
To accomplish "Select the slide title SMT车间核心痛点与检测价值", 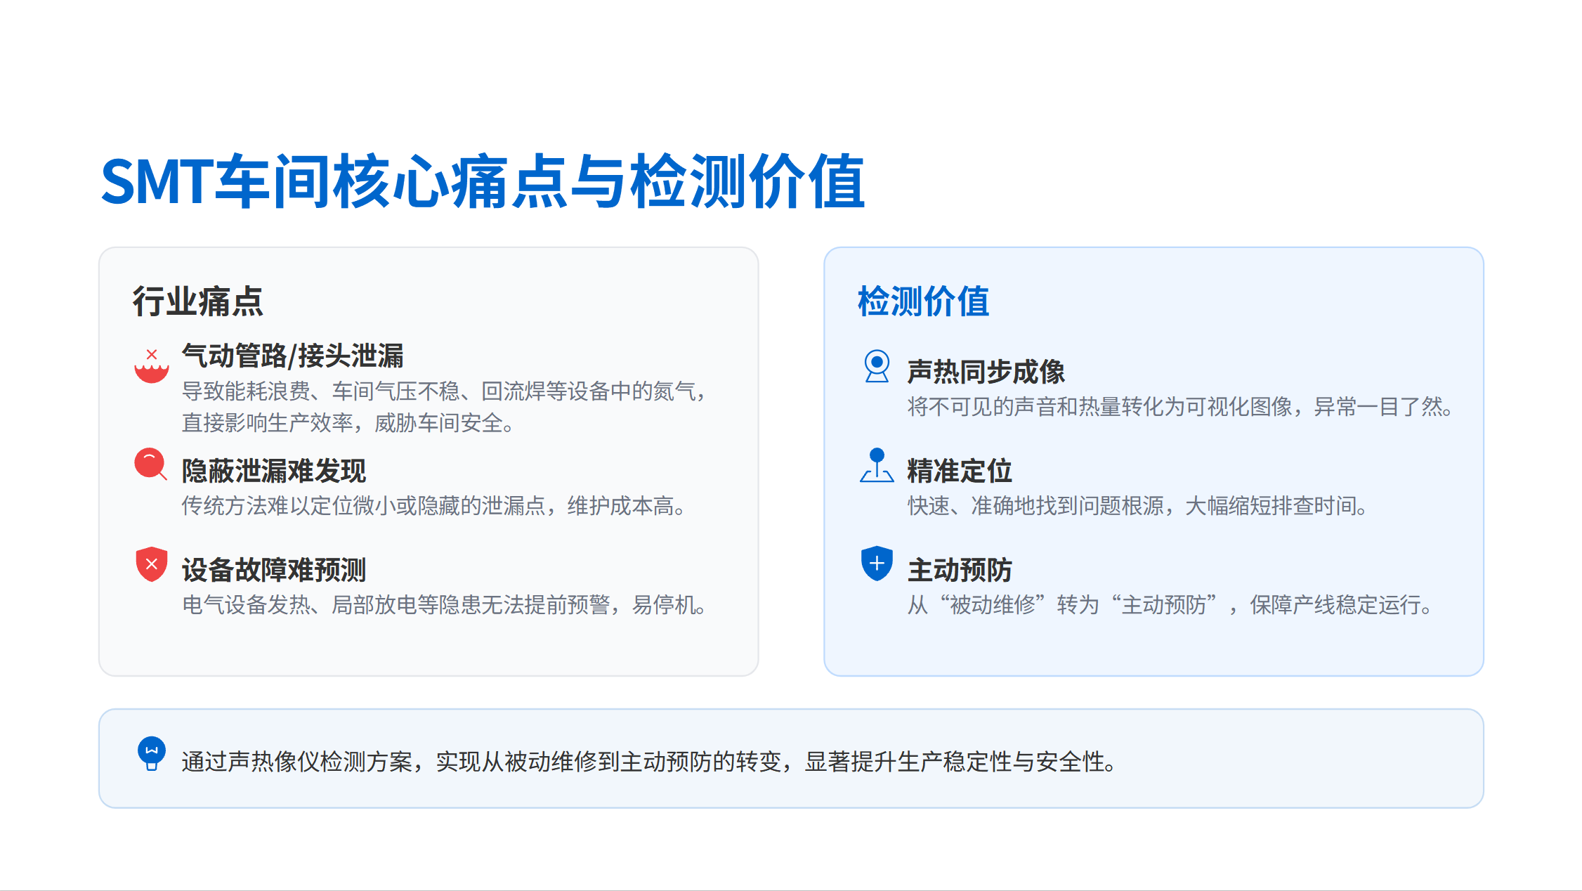I will (x=483, y=182).
